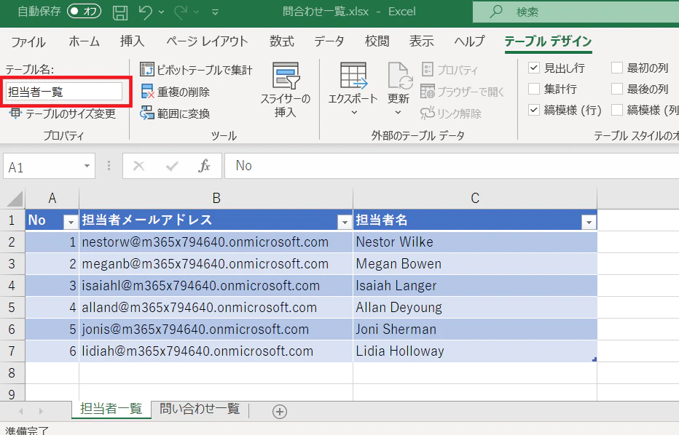Switch to the 挿入 tab
The height and width of the screenshot is (435, 679).
pyautogui.click(x=132, y=41)
